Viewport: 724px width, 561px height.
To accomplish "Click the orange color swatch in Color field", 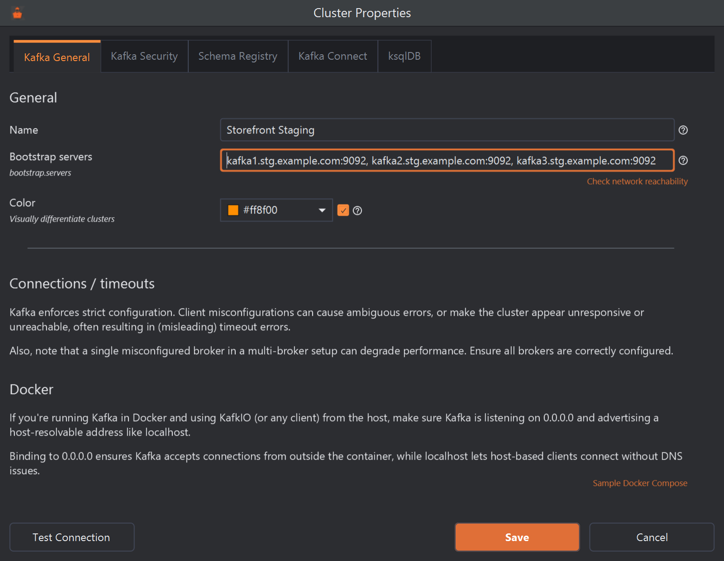I will pos(233,210).
